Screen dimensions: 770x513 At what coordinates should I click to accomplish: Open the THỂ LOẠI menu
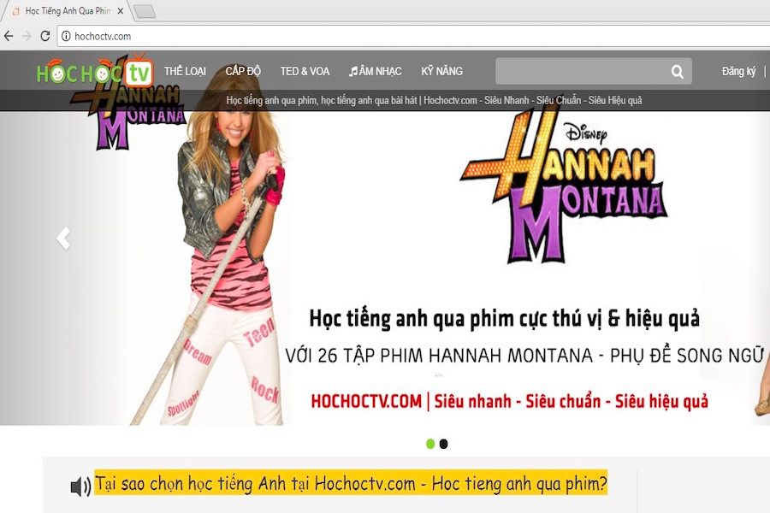(x=185, y=71)
